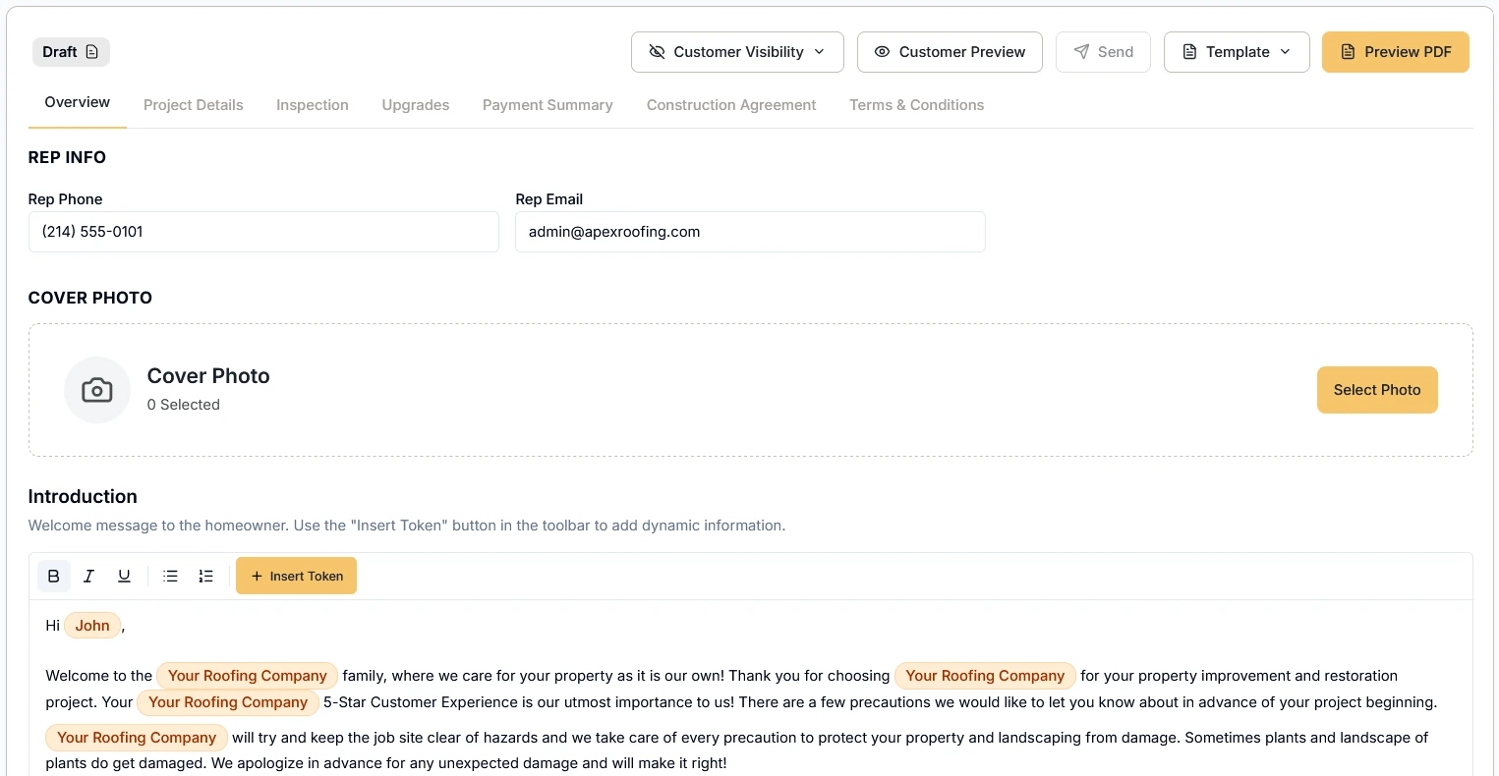View the Terms & Conditions tab

pyautogui.click(x=917, y=105)
